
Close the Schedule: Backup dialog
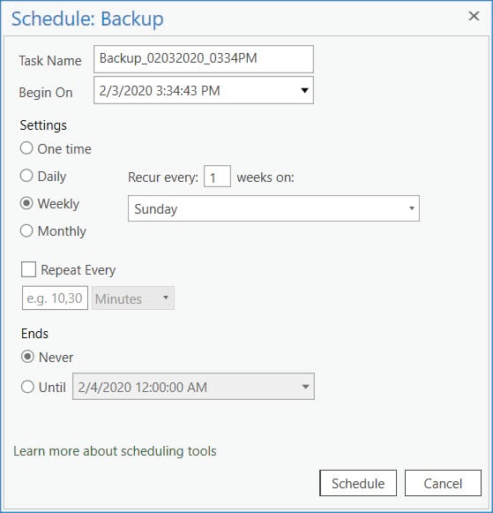pos(474,16)
